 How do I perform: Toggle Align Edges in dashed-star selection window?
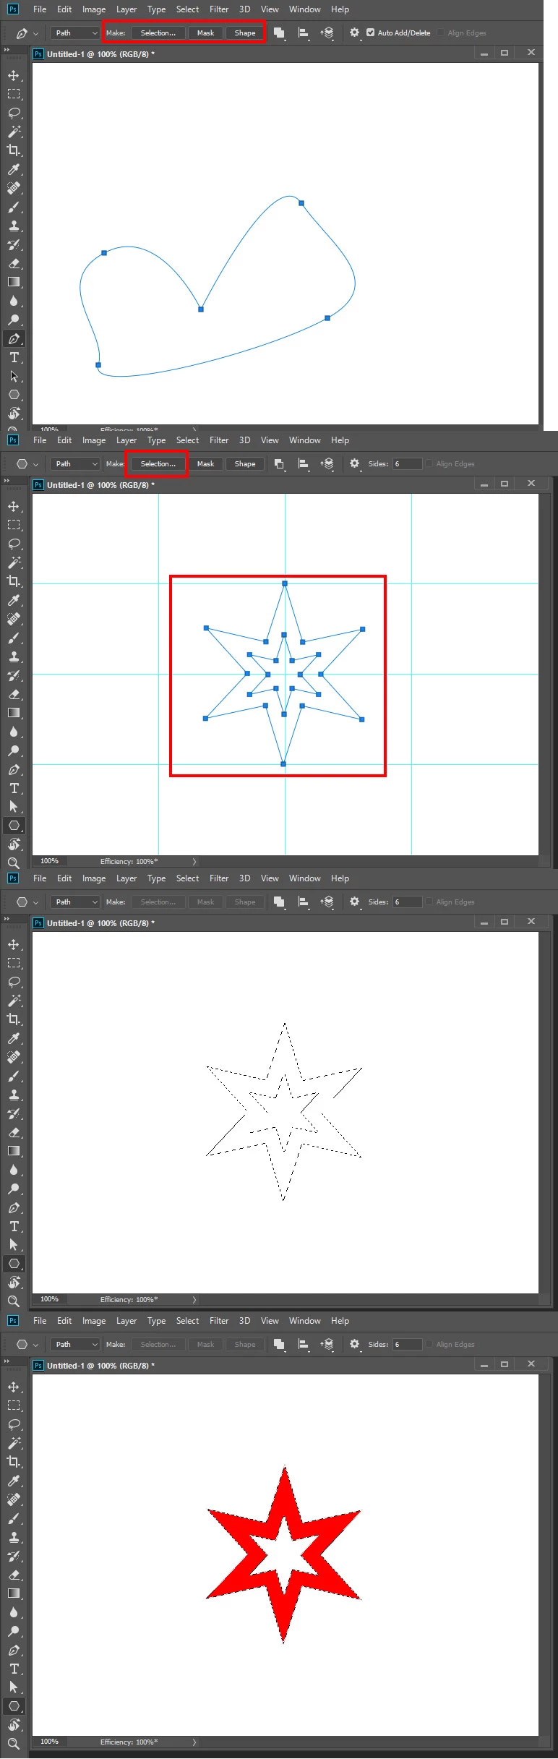click(x=429, y=902)
